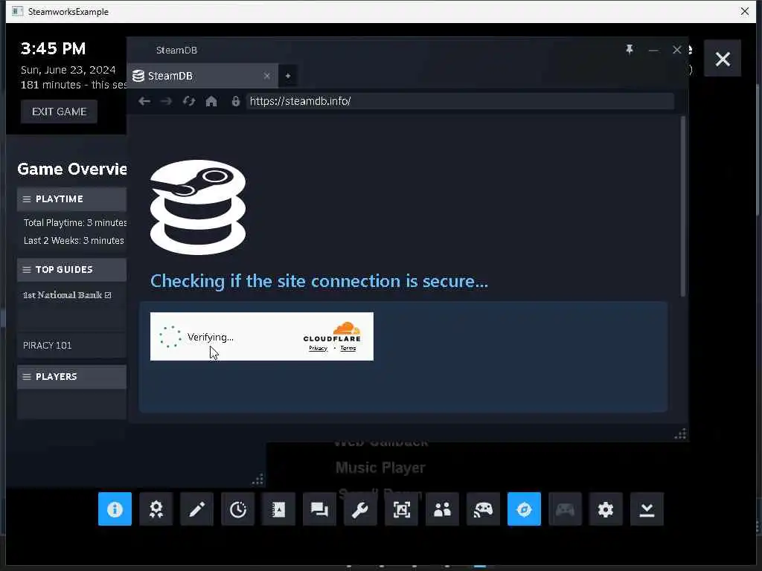Close the Steam overlay with large X
762x571 pixels.
[x=723, y=59]
